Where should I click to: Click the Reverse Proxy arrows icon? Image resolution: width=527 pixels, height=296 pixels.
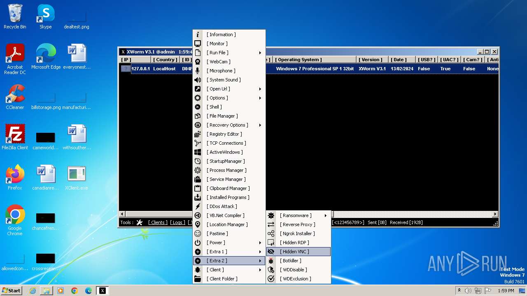pos(271,224)
